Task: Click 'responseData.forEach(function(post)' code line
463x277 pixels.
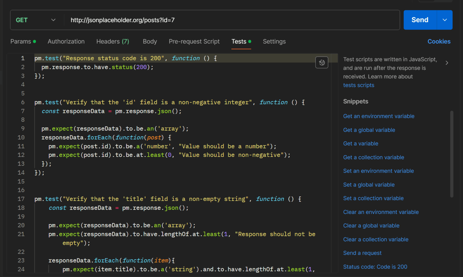Action: tap(106, 137)
